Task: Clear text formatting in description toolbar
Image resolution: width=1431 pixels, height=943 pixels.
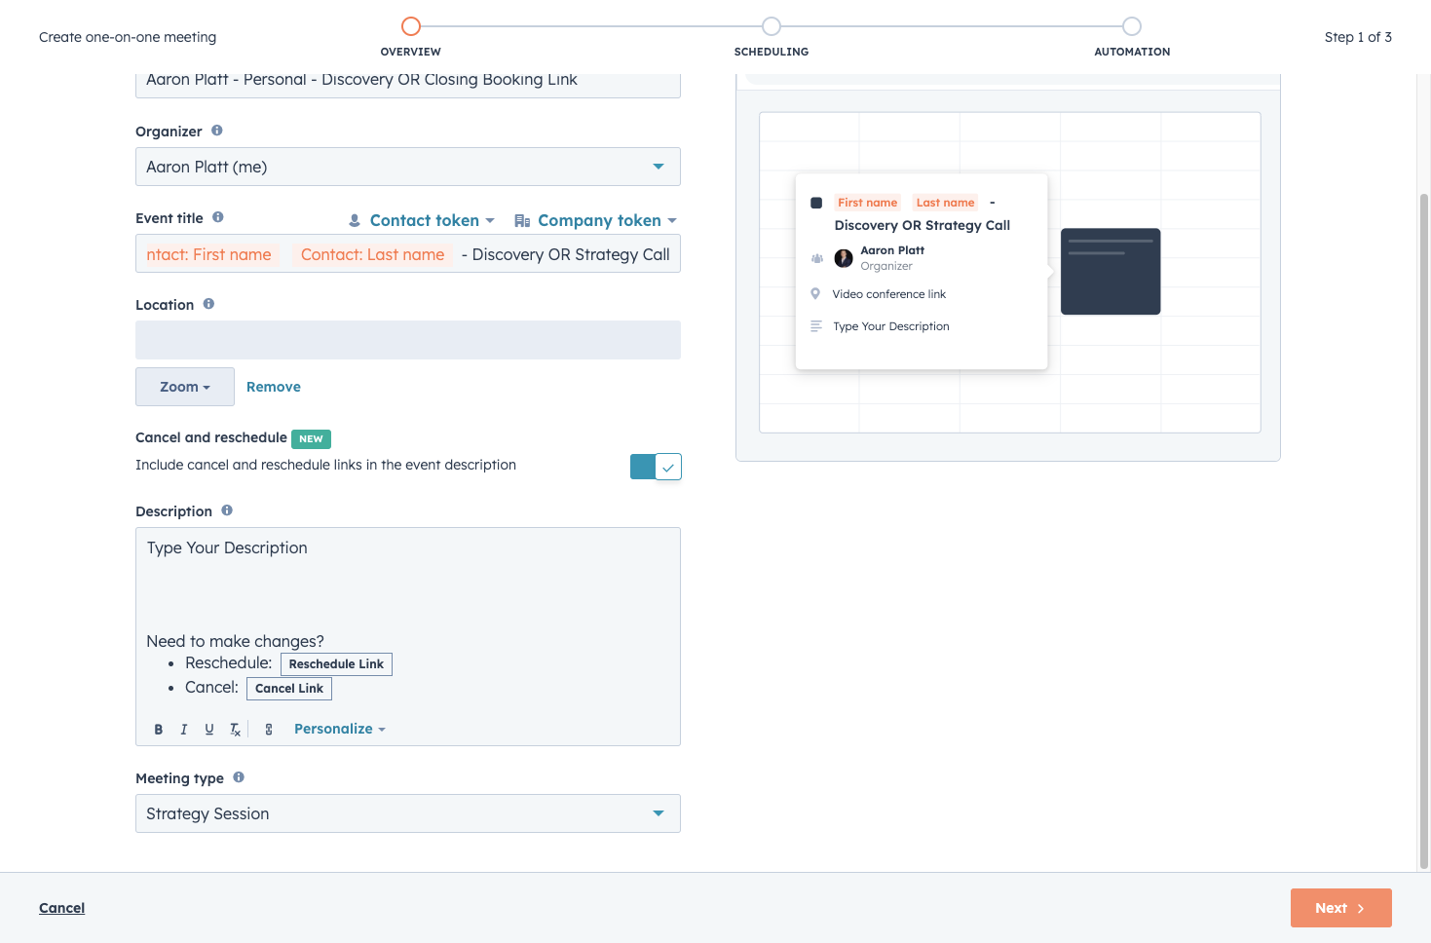Action: click(235, 730)
